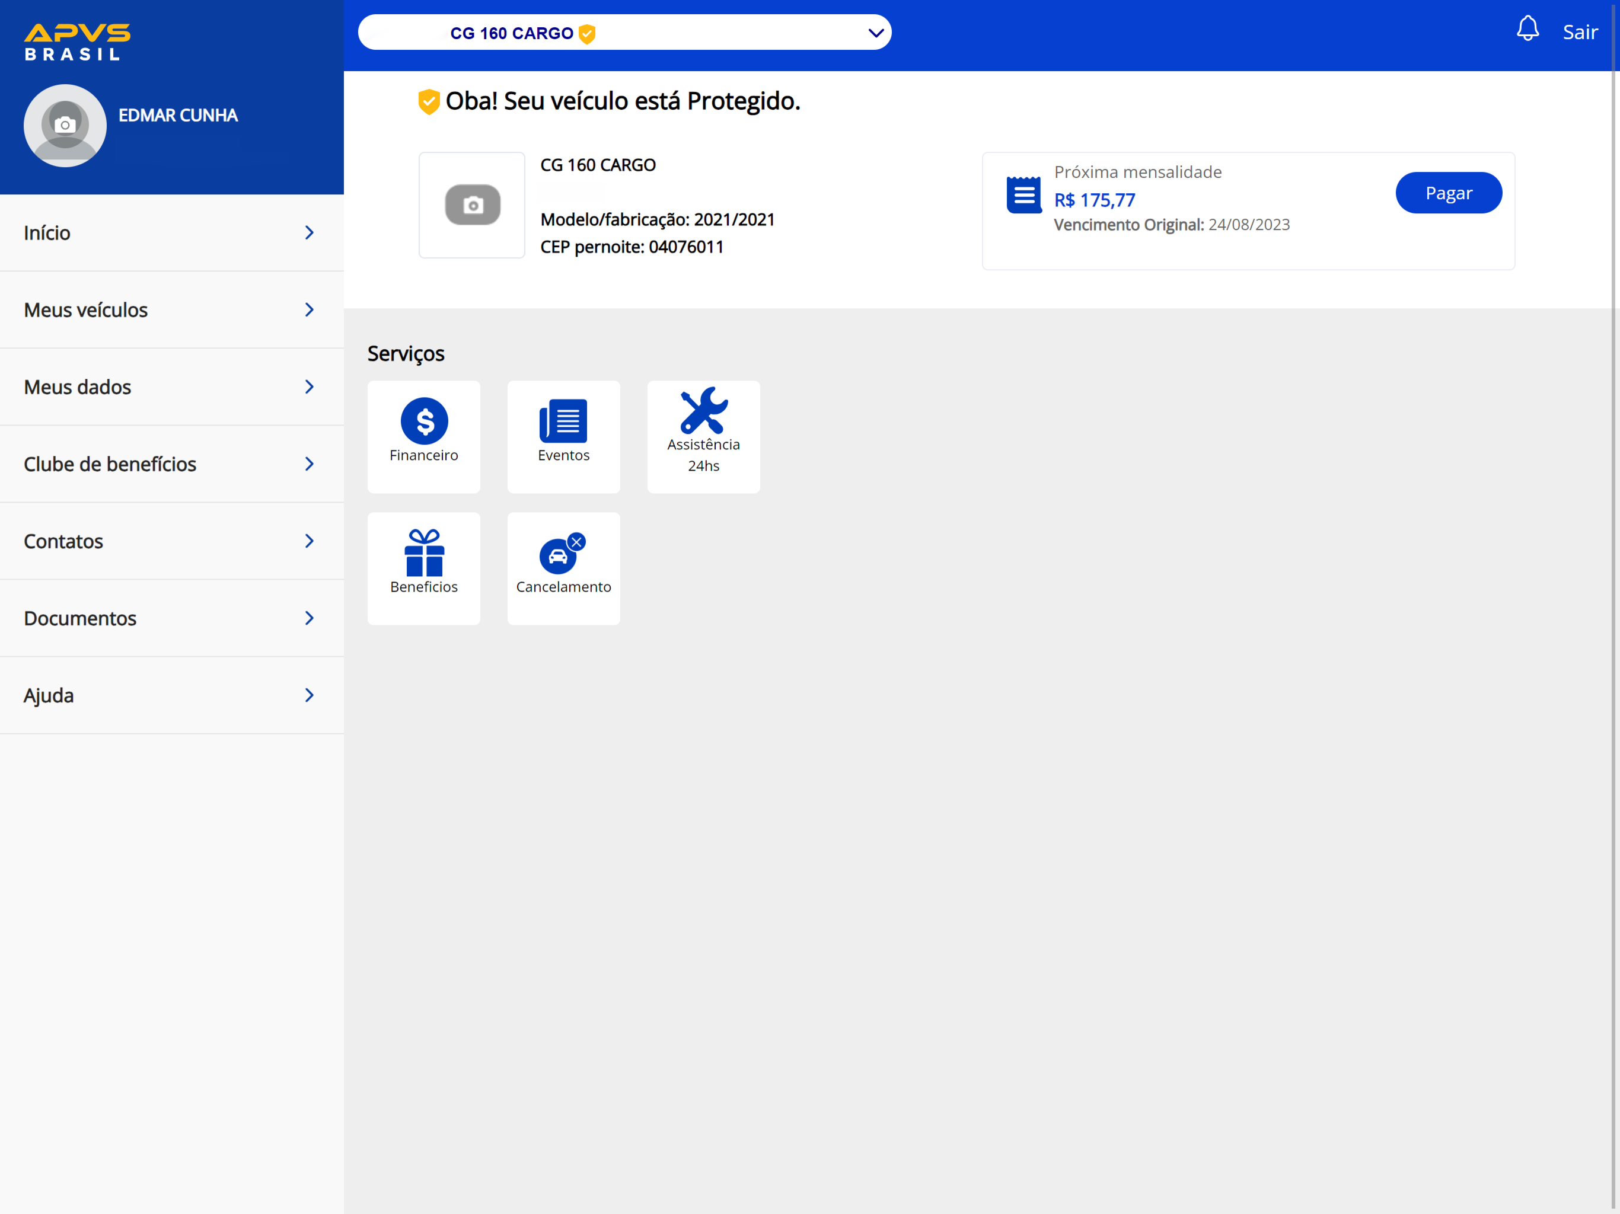The image size is (1620, 1214).
Task: Click the chevron next to Meus dados
Action: pos(309,386)
